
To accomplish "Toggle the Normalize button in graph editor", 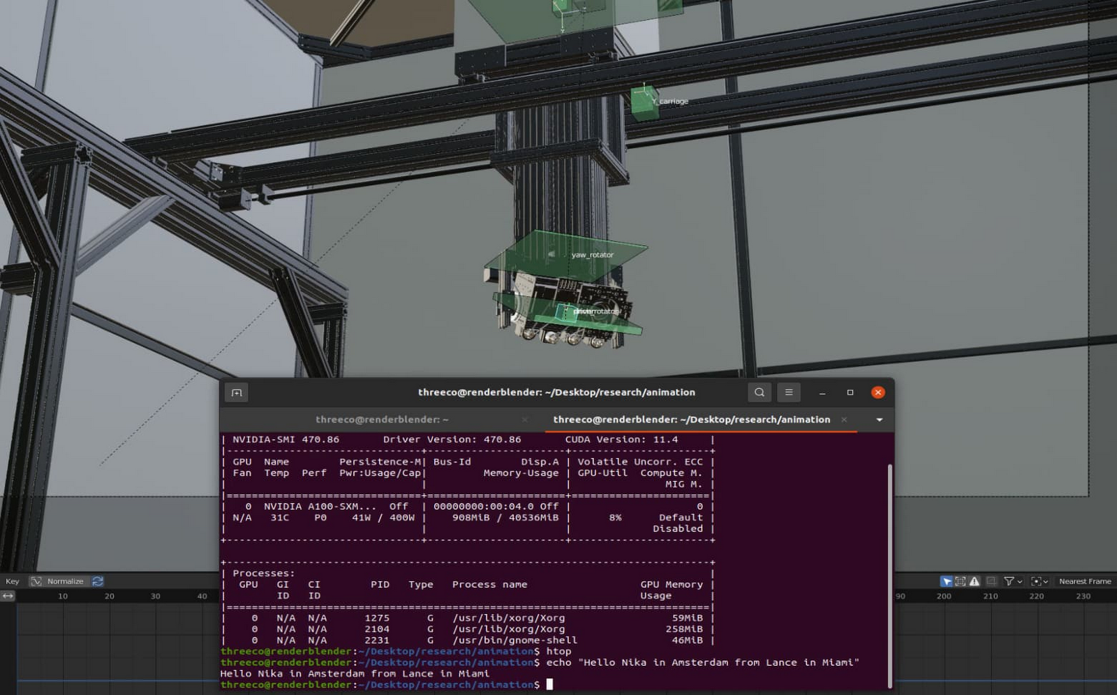I will tap(58, 581).
